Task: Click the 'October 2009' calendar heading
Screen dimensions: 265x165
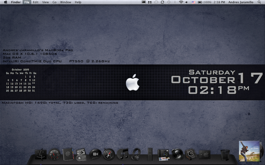Action: pyautogui.click(x=20, y=69)
